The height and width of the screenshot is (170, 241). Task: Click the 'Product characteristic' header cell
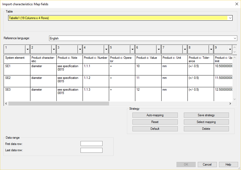tap(43, 59)
